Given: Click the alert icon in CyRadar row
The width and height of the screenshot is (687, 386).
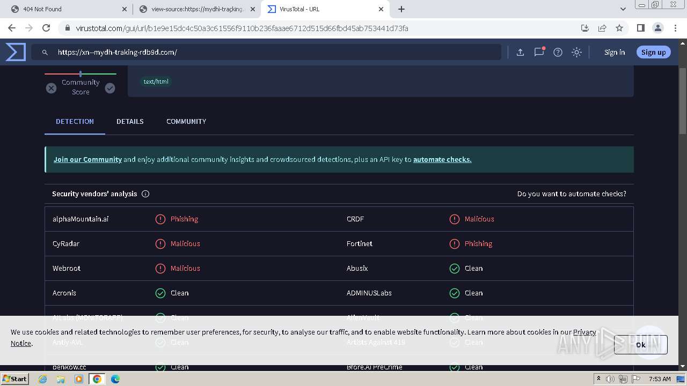Looking at the screenshot, I should pos(160,243).
